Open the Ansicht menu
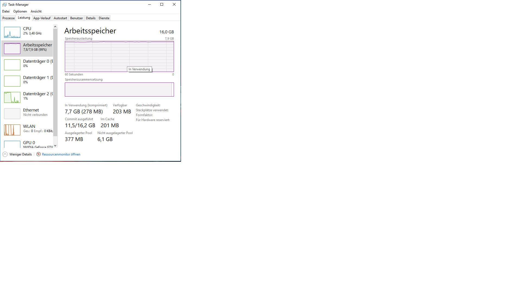521x293 pixels. tap(36, 11)
